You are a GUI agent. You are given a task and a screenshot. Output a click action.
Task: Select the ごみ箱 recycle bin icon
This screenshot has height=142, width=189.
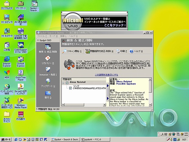[x=7, y=47]
